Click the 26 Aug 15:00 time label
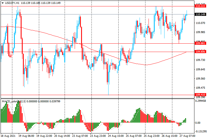 click(170, 136)
